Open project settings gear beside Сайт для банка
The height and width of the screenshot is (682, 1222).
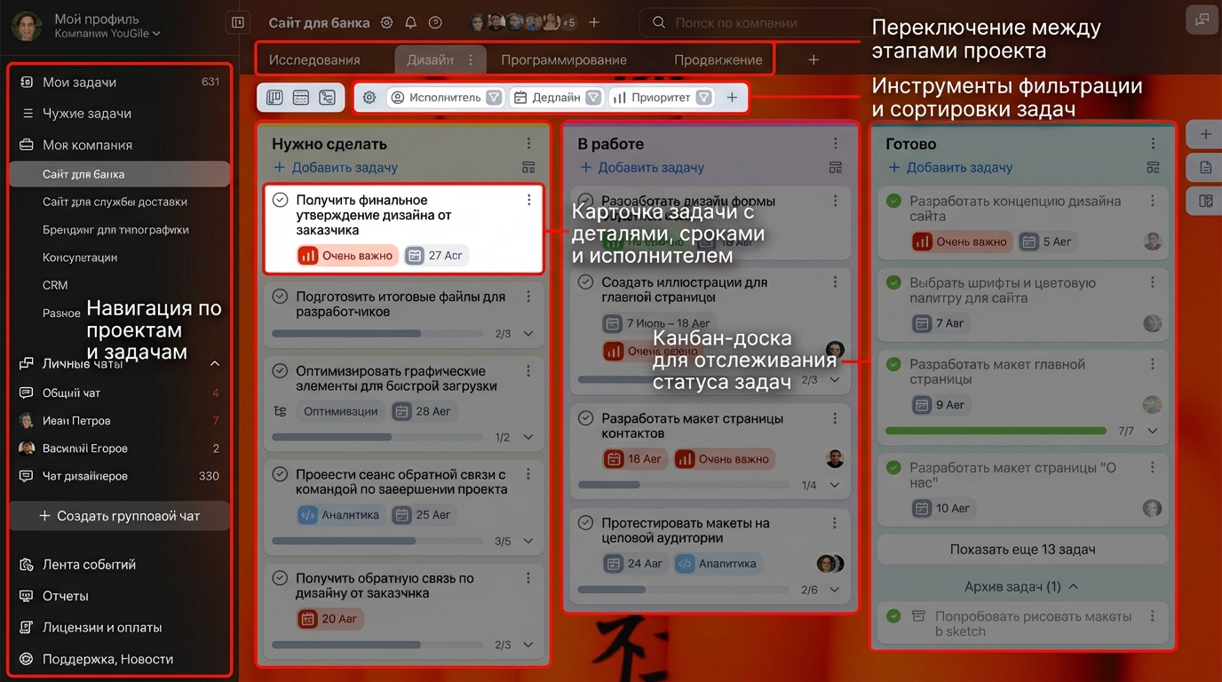coord(386,23)
